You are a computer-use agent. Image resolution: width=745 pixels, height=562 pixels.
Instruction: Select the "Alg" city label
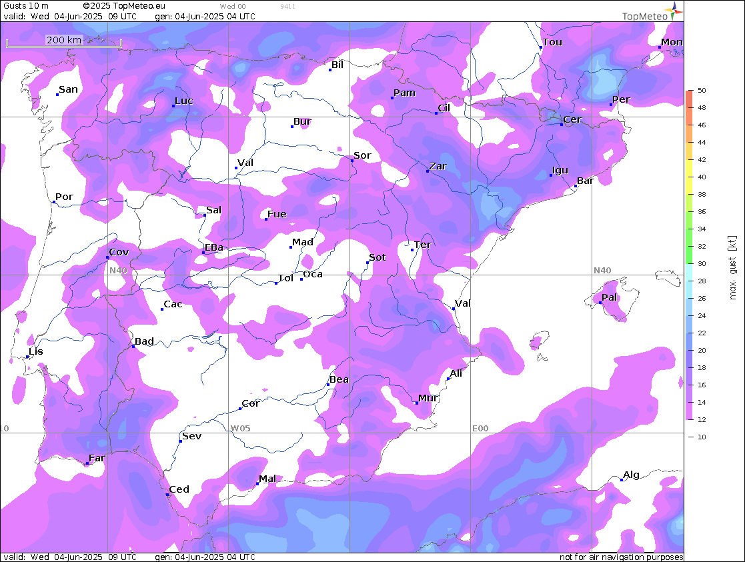point(631,475)
